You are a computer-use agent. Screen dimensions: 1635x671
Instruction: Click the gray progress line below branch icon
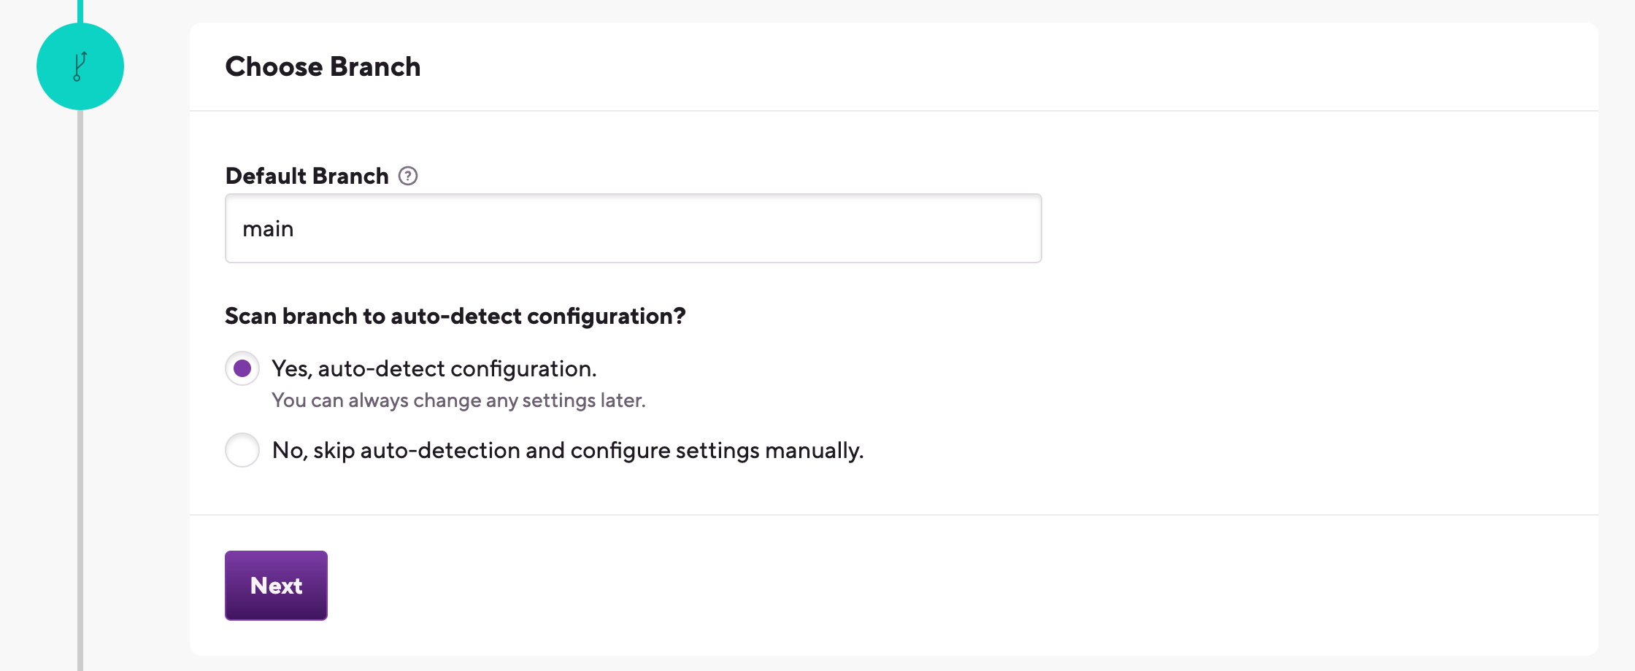click(x=80, y=390)
